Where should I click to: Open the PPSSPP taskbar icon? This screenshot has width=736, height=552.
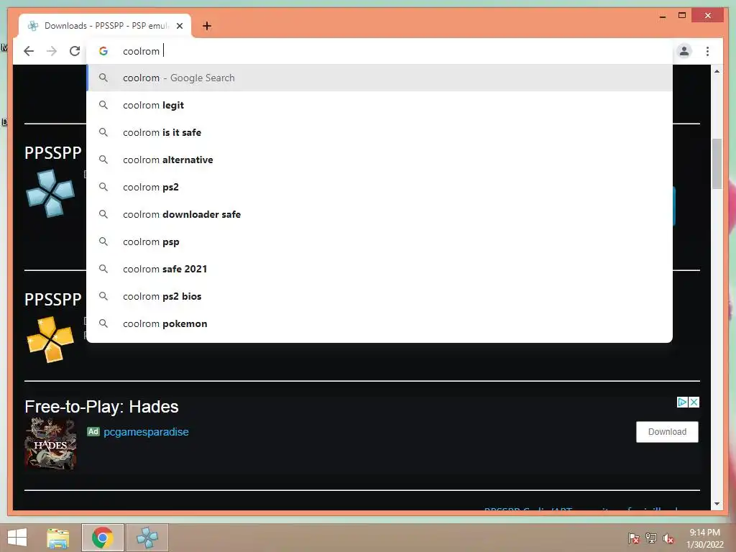pyautogui.click(x=147, y=538)
